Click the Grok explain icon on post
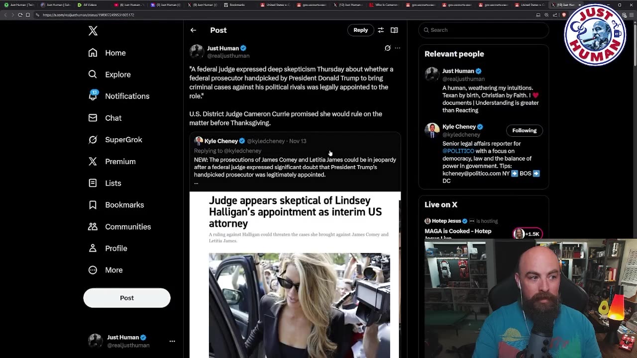The width and height of the screenshot is (637, 358). coord(388,48)
